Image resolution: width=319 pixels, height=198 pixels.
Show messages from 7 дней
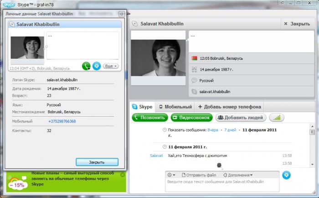[230, 130]
